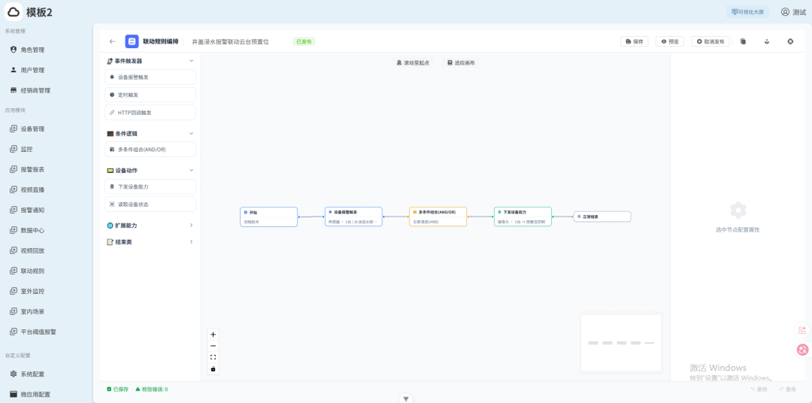812x403 pixels.
Task: Click the 下发设备能力 palette item
Action: point(150,186)
